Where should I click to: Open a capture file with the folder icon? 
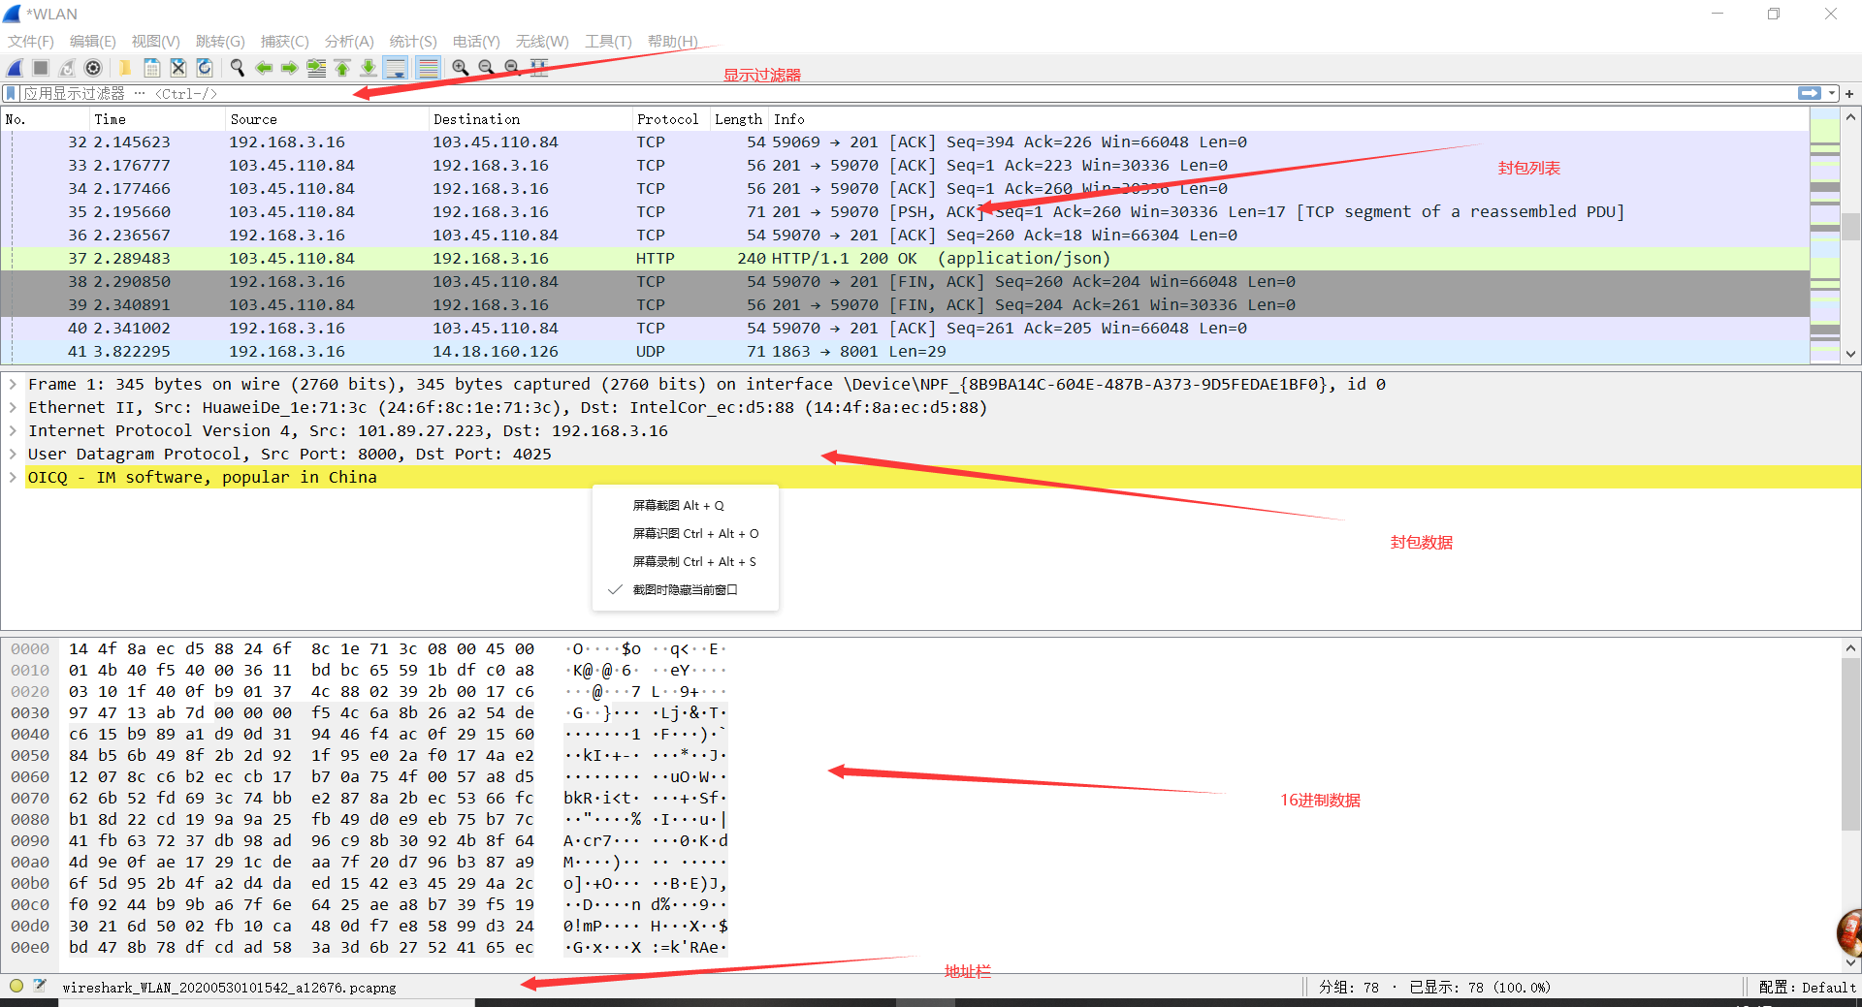[125, 68]
